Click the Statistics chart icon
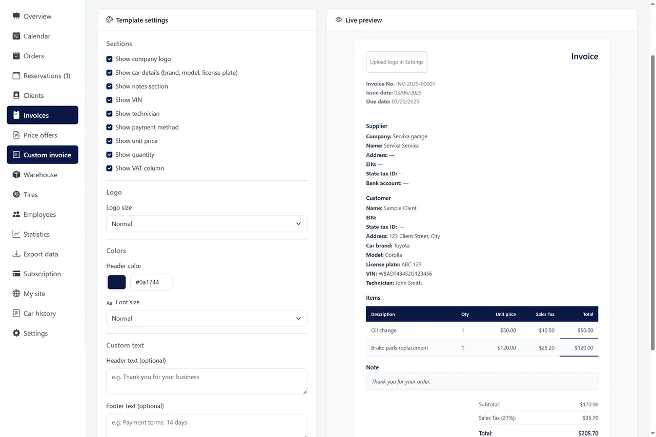Screen dimensions: 656x437 (x=16, y=234)
